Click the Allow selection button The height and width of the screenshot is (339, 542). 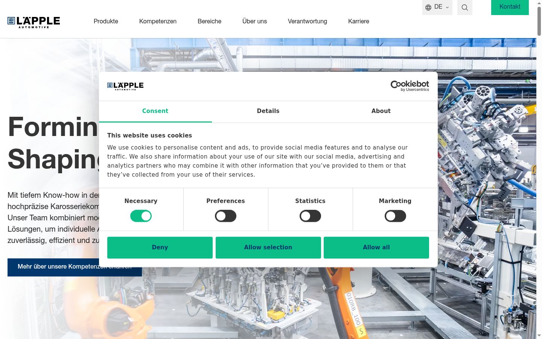[268, 247]
